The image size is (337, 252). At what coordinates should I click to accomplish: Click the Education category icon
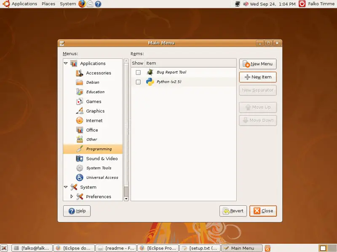pos(80,92)
